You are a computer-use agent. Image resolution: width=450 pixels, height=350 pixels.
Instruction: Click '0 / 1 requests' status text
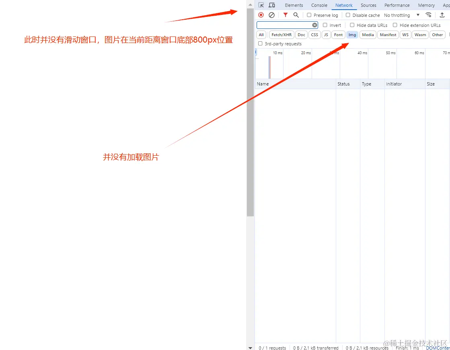[272, 348]
